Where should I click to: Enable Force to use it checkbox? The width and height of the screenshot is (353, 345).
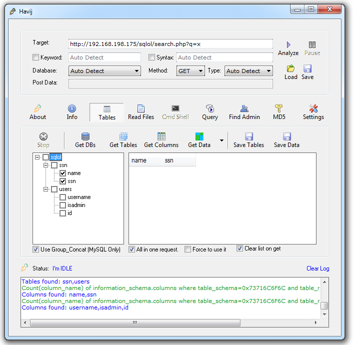click(x=187, y=249)
